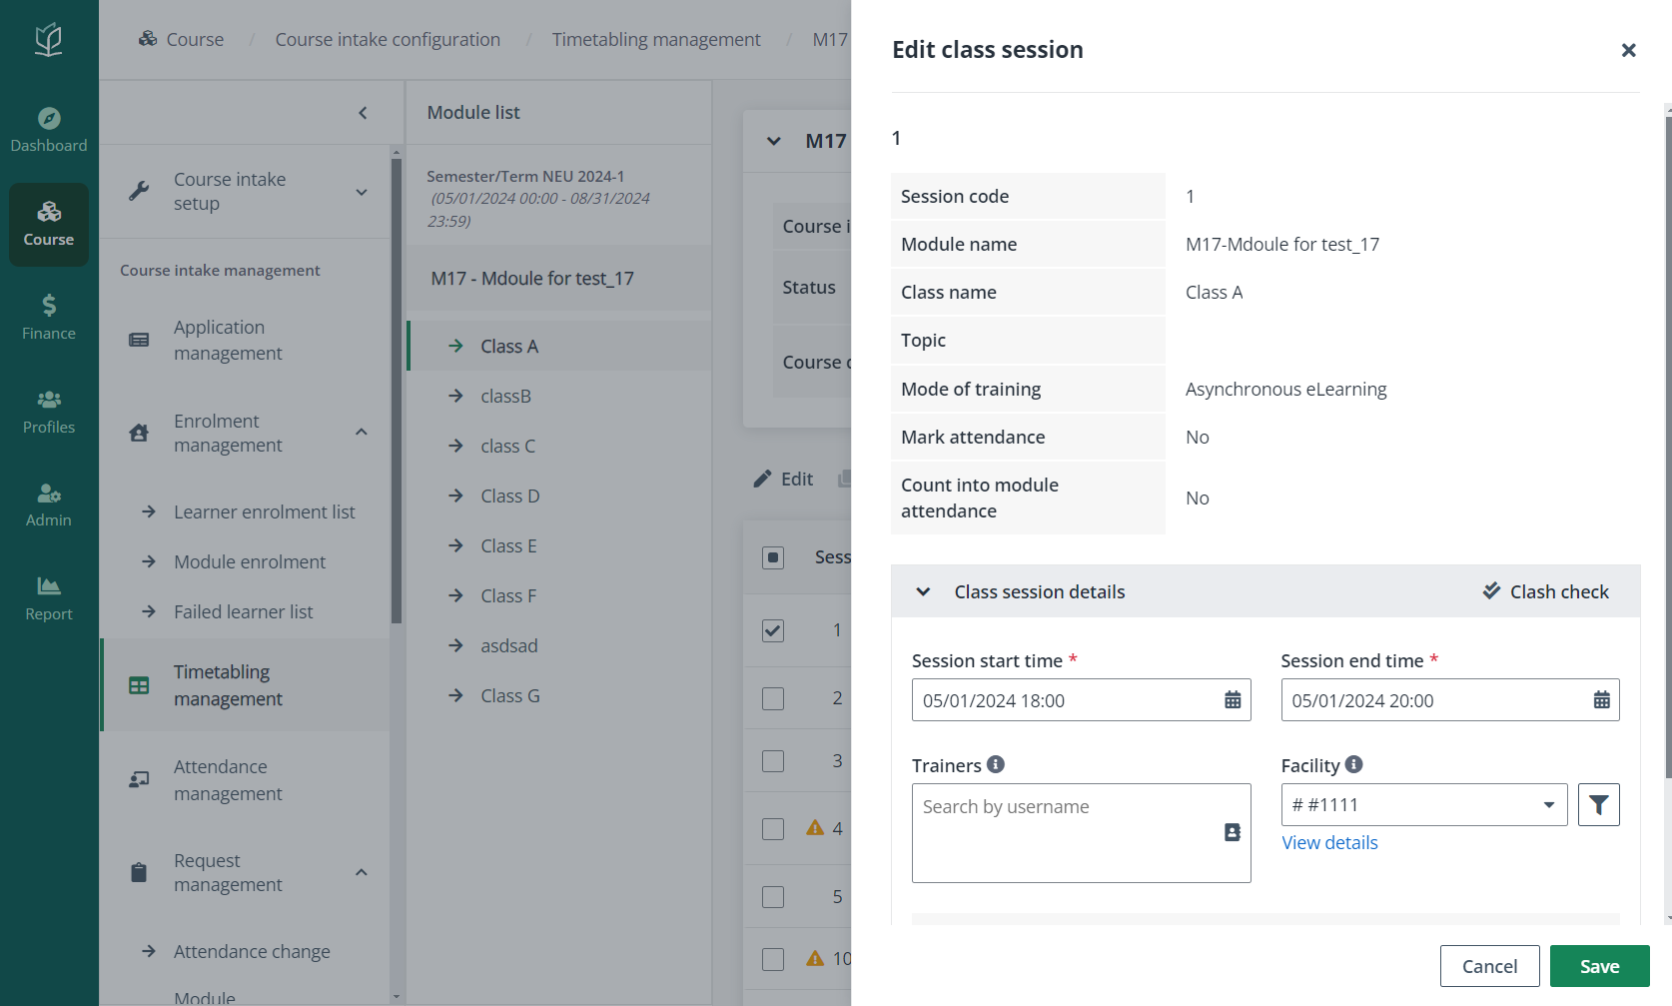
Task: Uncheck the session 1 checkbox
Action: 773,630
